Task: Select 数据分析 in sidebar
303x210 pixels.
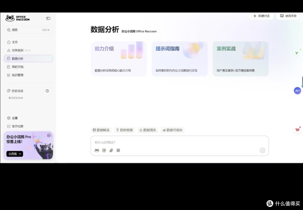Action: click(28, 59)
